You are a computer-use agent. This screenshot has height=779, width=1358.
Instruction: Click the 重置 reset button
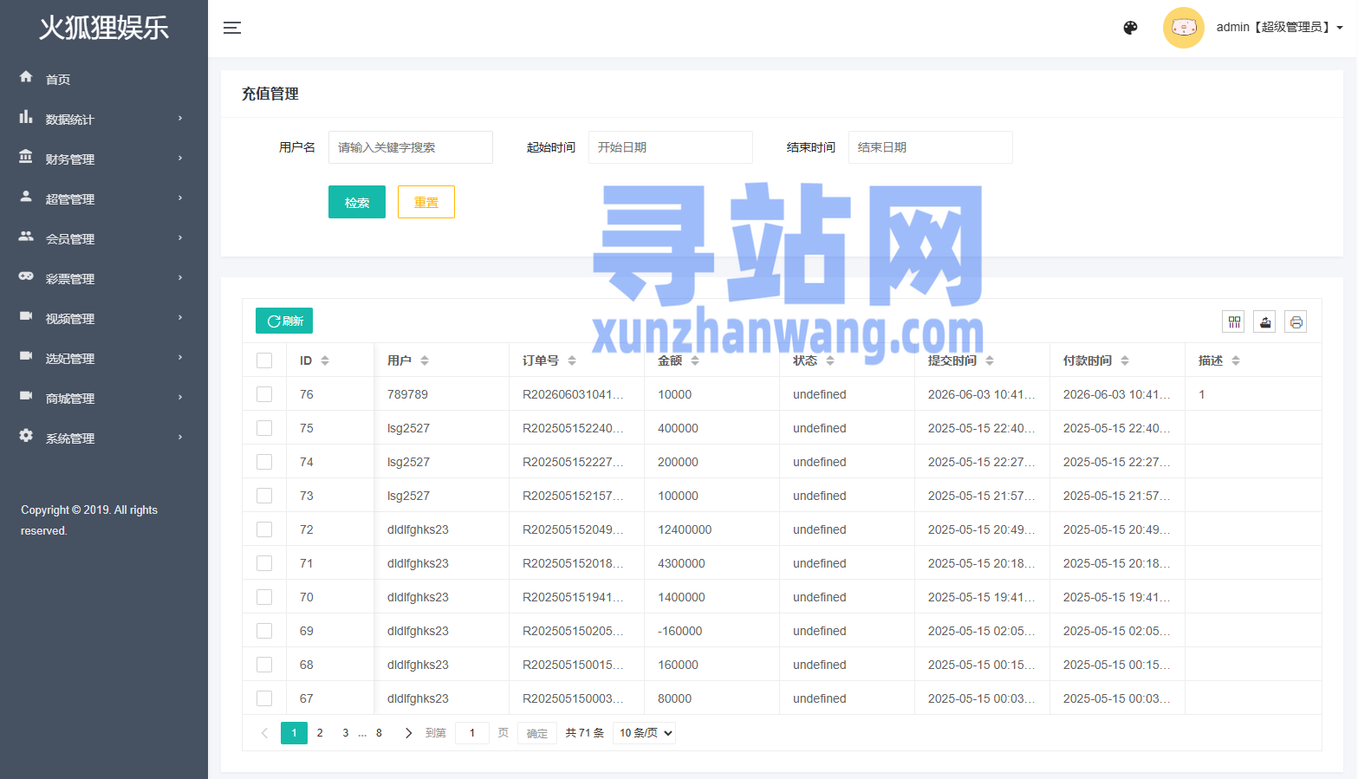coord(426,202)
